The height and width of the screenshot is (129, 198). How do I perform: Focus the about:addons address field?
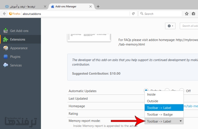(76, 14)
